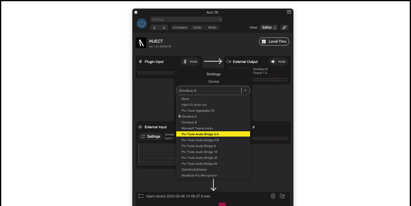This screenshot has height=206, width=411.
Task: Click the link chain icon
Action: coord(284,28)
